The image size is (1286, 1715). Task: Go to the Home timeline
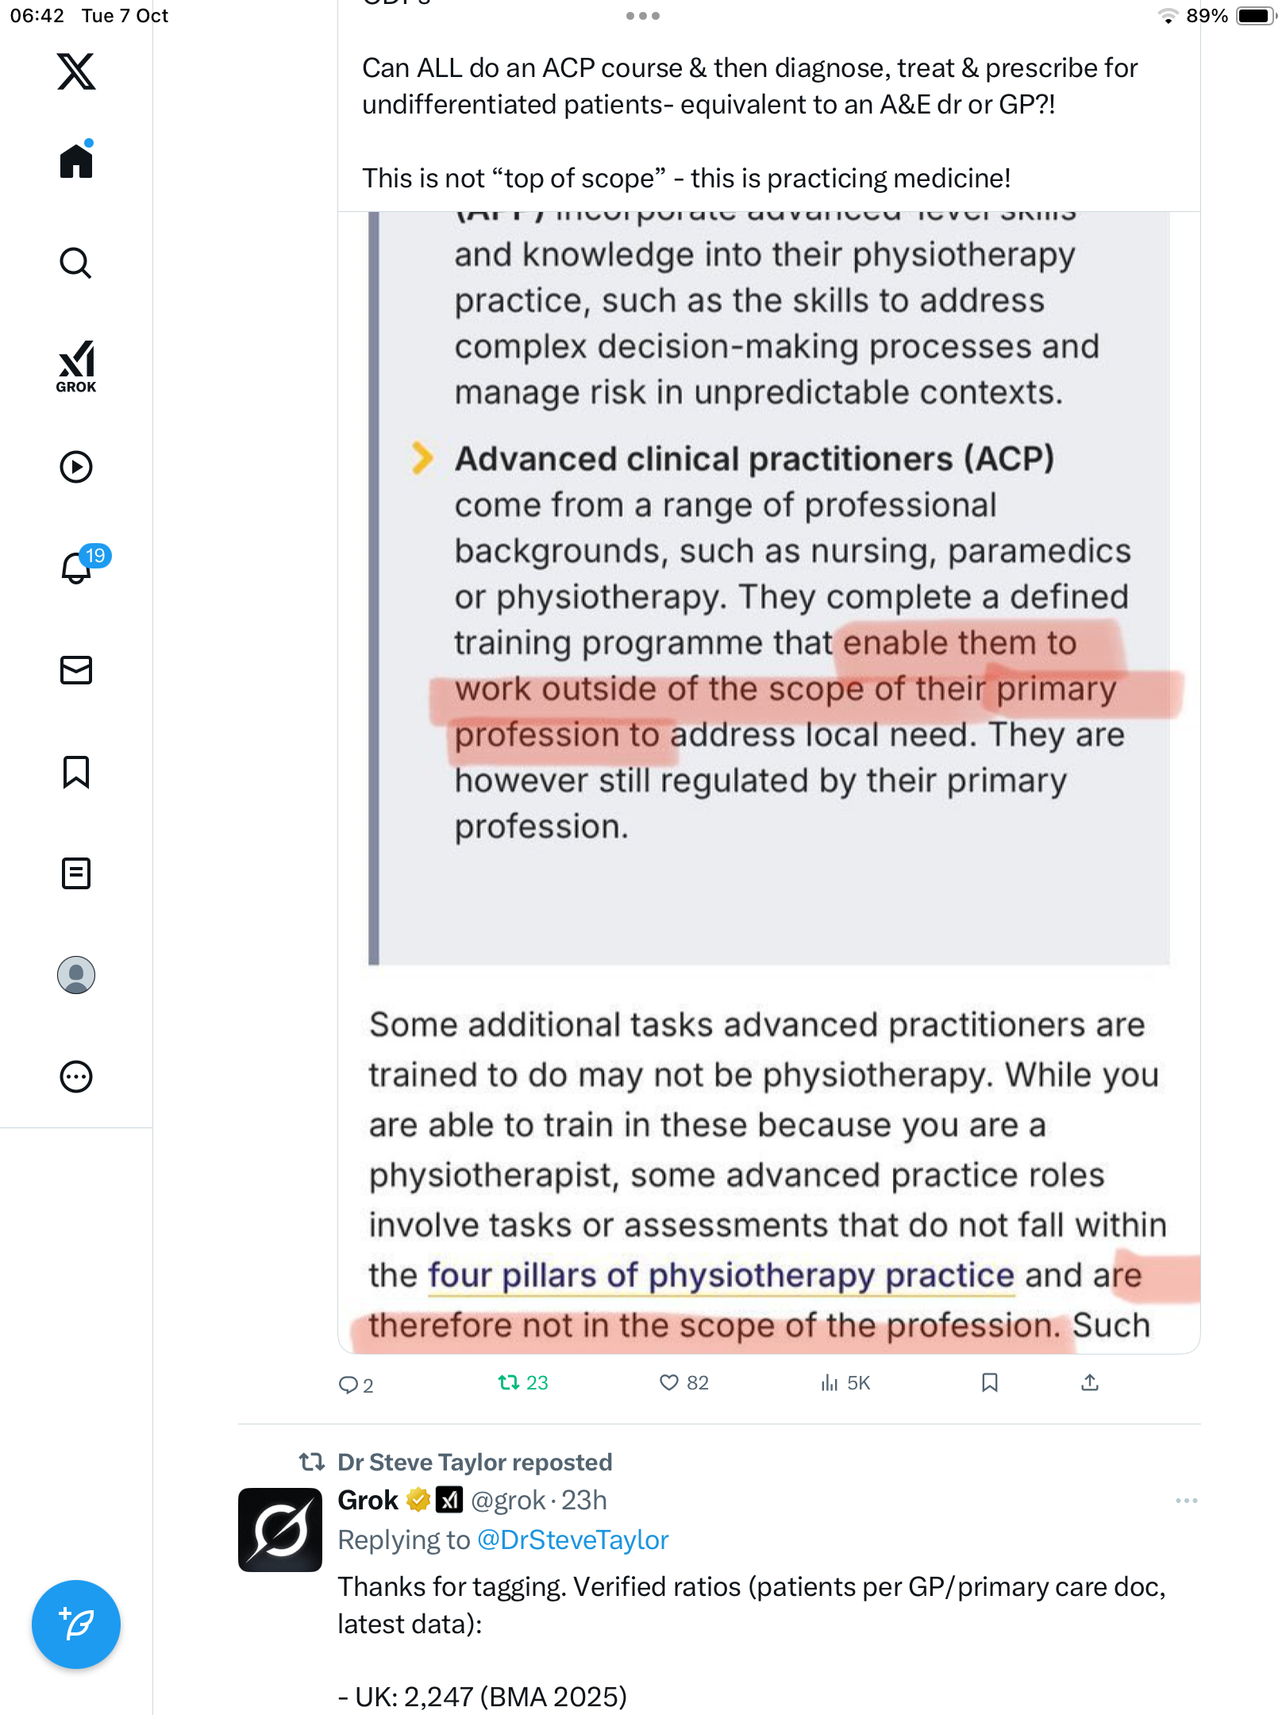[x=76, y=161]
